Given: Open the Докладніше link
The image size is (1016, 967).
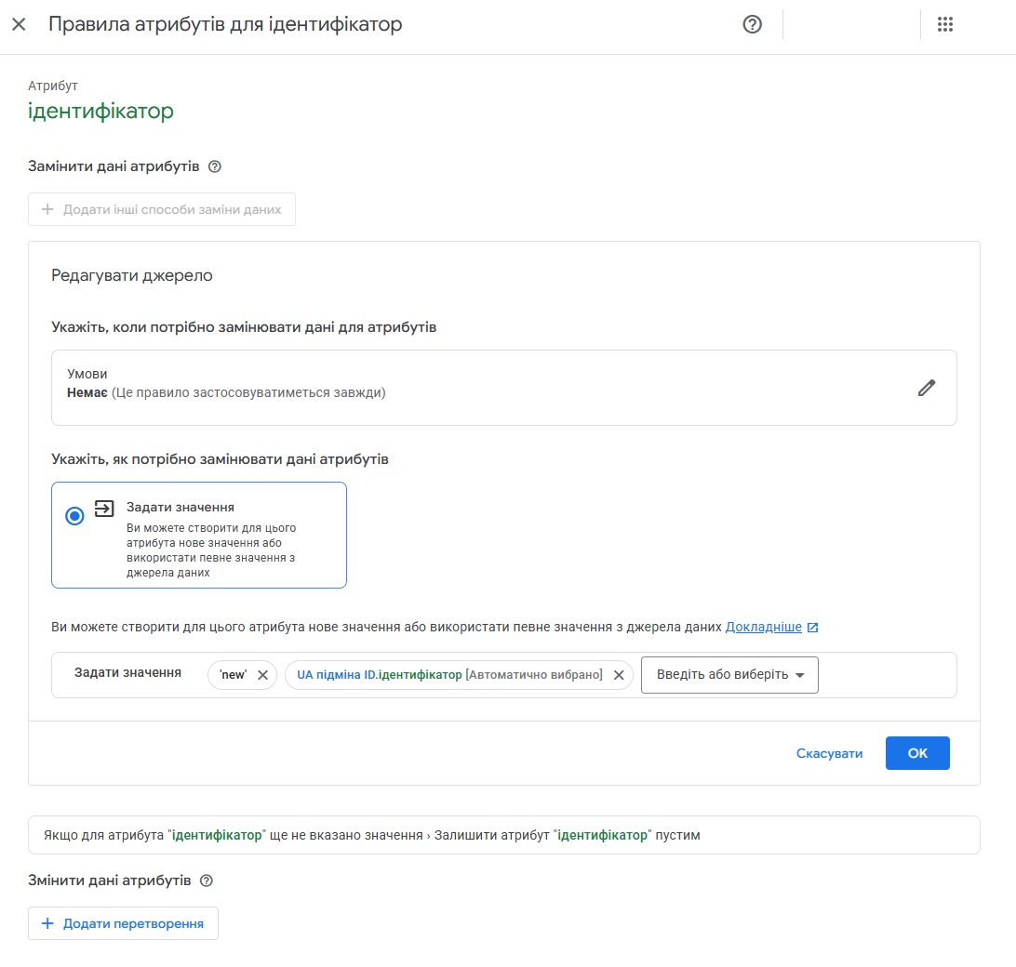Looking at the screenshot, I should click(763, 628).
